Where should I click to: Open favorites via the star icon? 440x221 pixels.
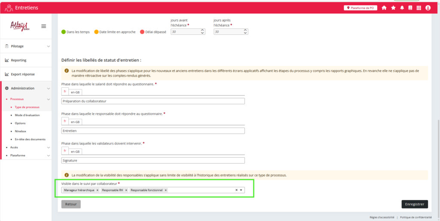click(393, 8)
